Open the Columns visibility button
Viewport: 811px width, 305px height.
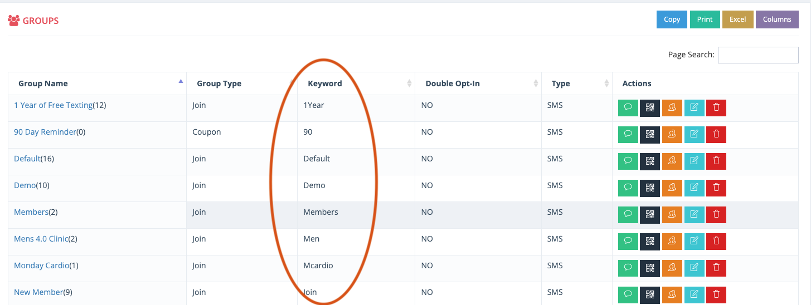[777, 19]
